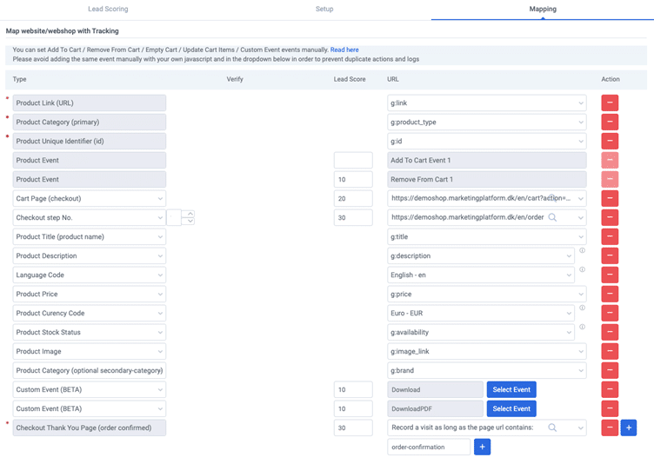Remove the Product Title row
Viewport: 654px width, 464px height.
[610, 237]
